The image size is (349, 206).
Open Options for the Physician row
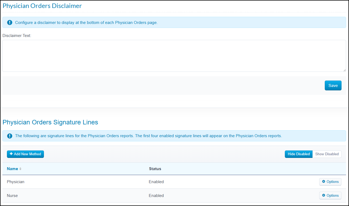(330, 182)
